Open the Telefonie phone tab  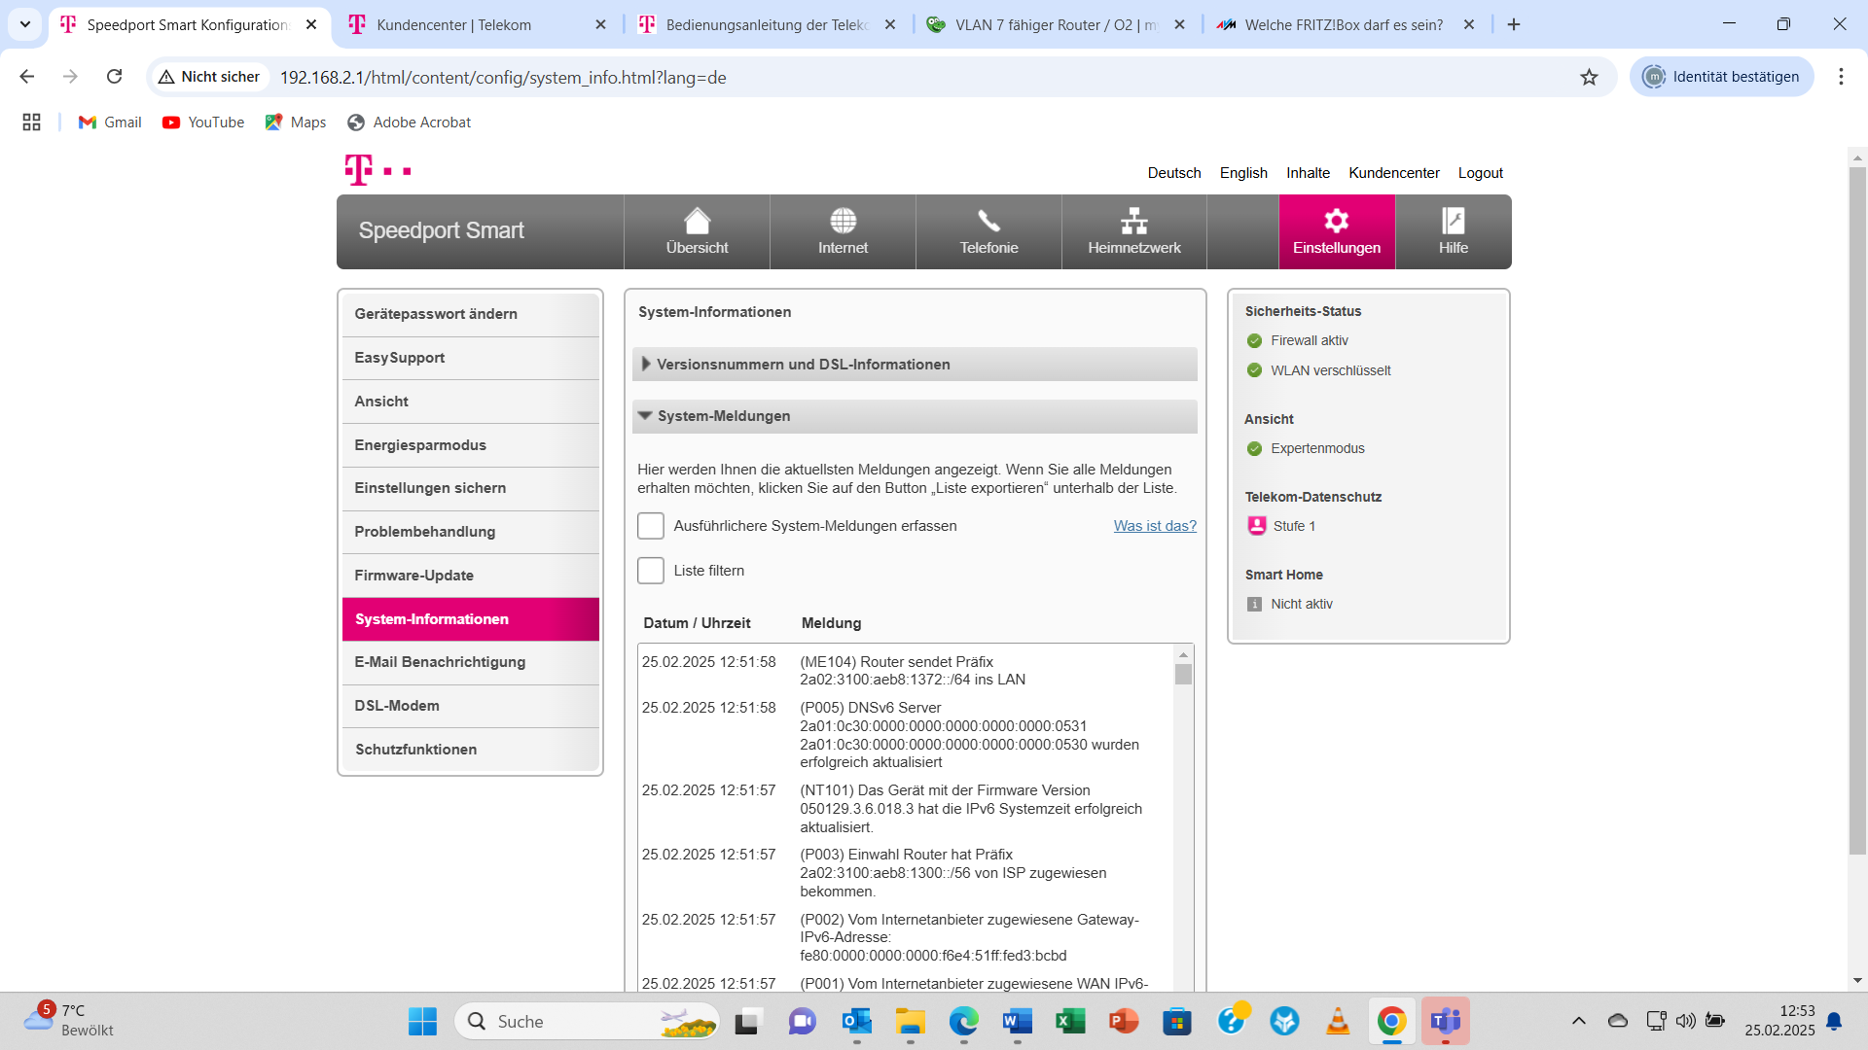(x=988, y=231)
